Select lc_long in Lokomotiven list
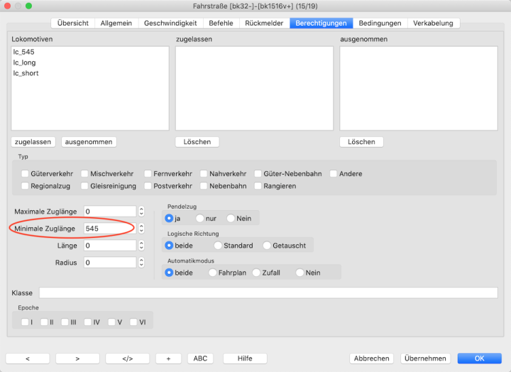 24,62
